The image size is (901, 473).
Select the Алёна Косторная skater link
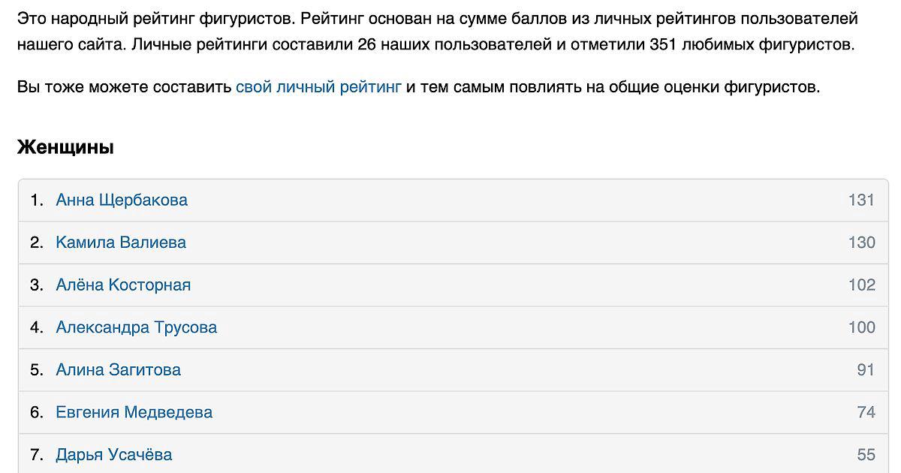coord(123,285)
